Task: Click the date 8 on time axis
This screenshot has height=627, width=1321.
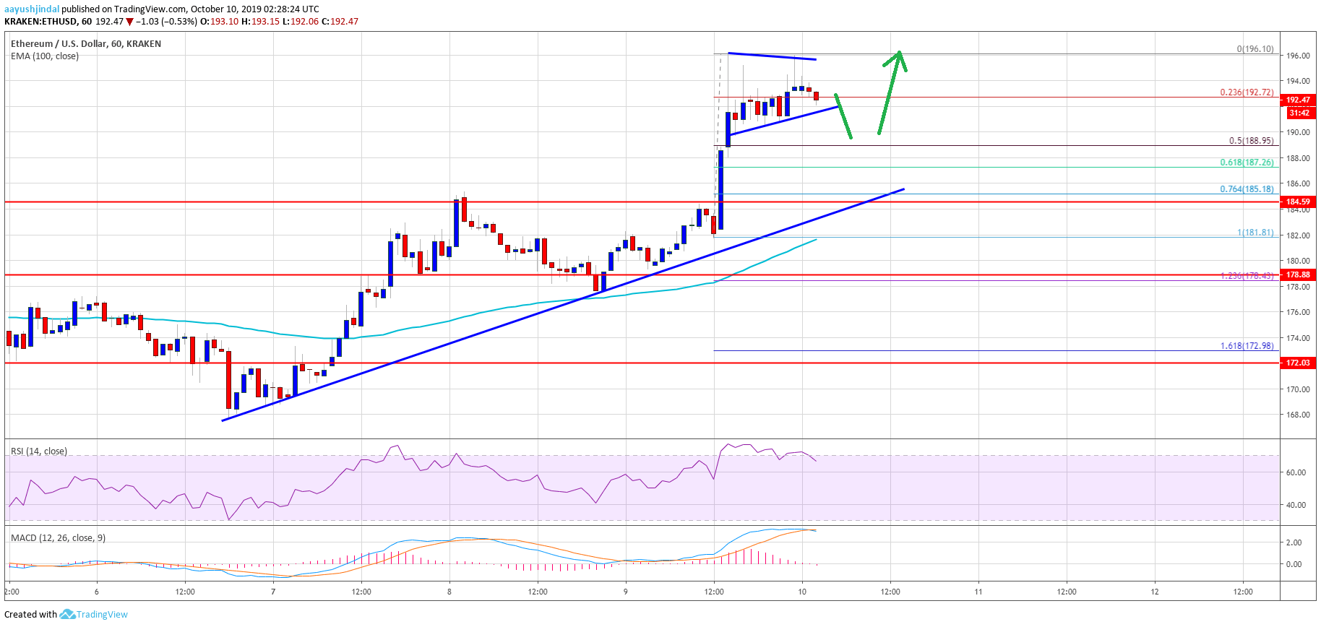Action: [x=449, y=592]
